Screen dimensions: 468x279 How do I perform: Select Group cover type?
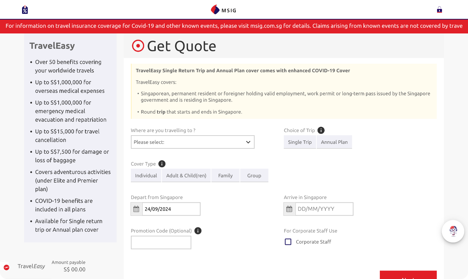coord(254,175)
